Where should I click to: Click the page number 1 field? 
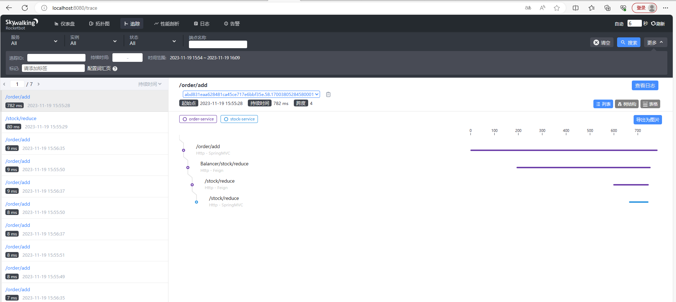[x=17, y=84]
